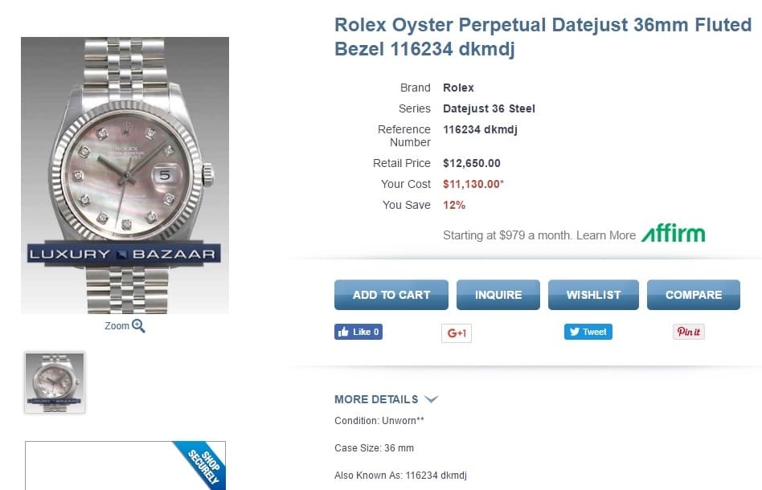Click the Rolex brand name value
Image resolution: width=762 pixels, height=490 pixels.
[458, 88]
